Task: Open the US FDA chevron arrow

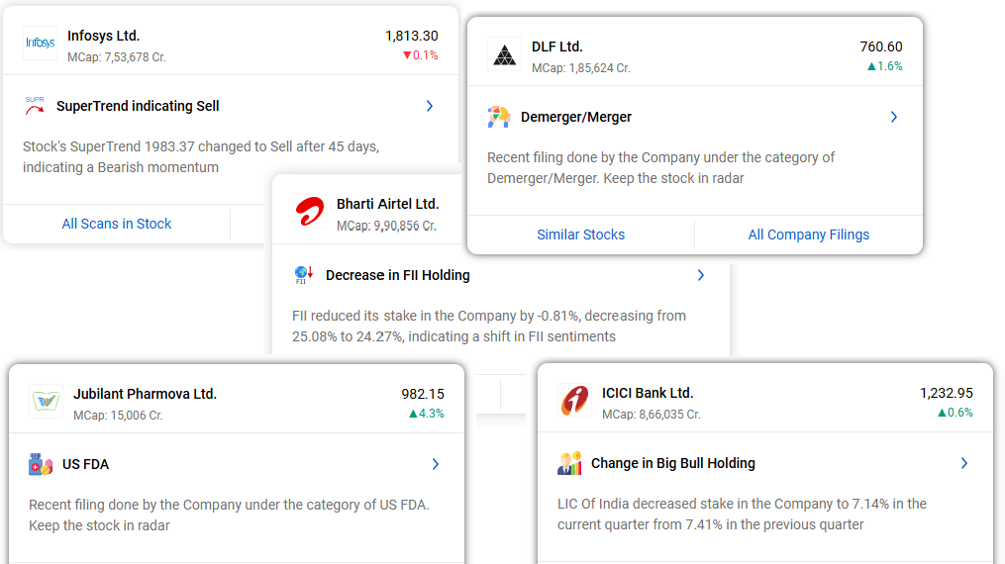Action: point(436,464)
